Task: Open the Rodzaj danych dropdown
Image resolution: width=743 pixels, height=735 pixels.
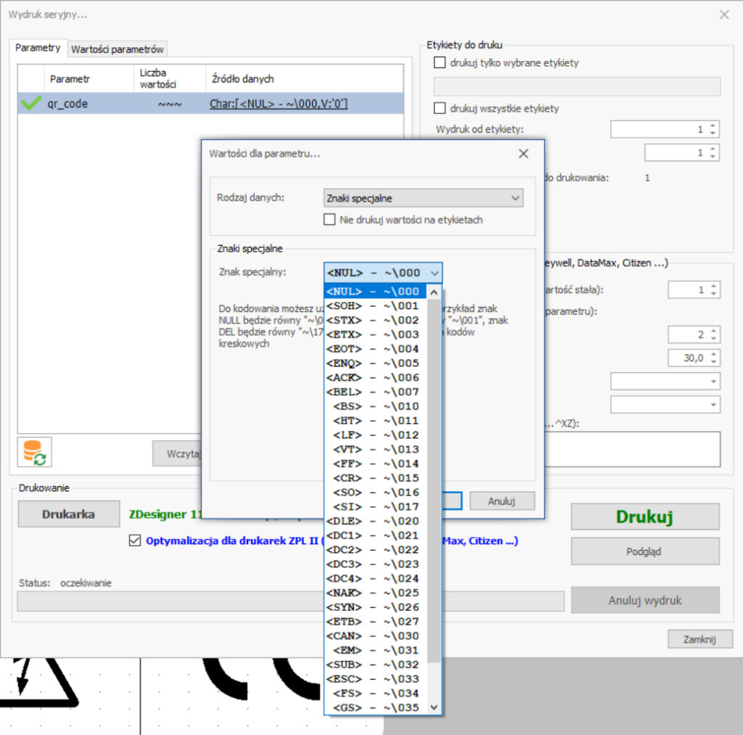Action: click(423, 198)
